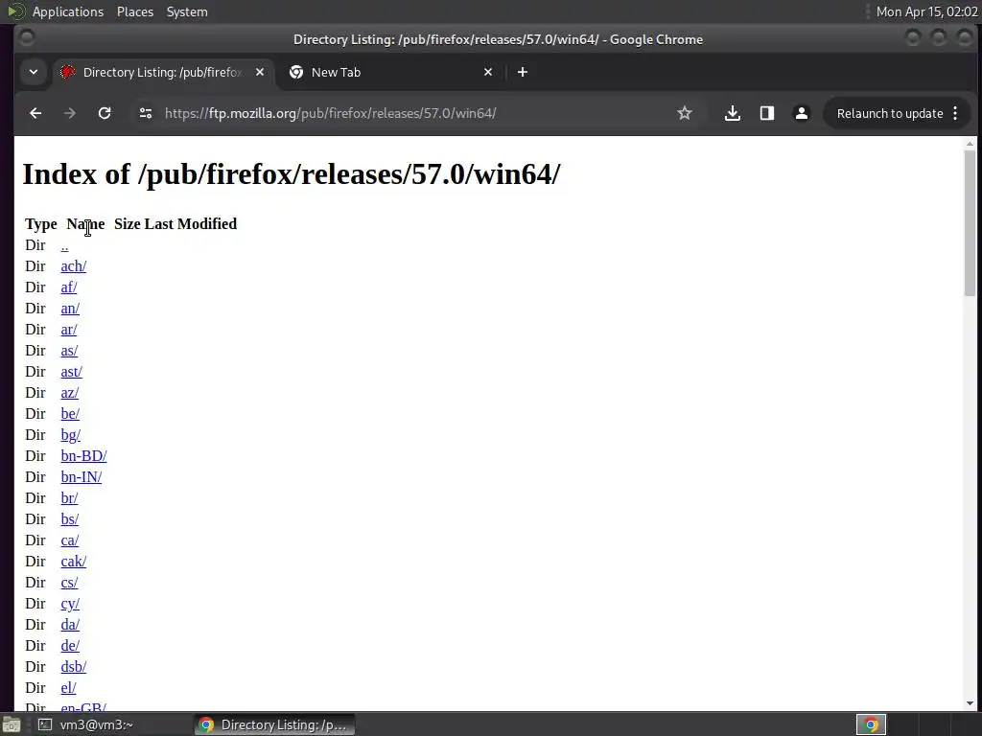This screenshot has width=982, height=736.
Task: Click the clock showing Mon Apr 15
Action: pyautogui.click(x=927, y=11)
